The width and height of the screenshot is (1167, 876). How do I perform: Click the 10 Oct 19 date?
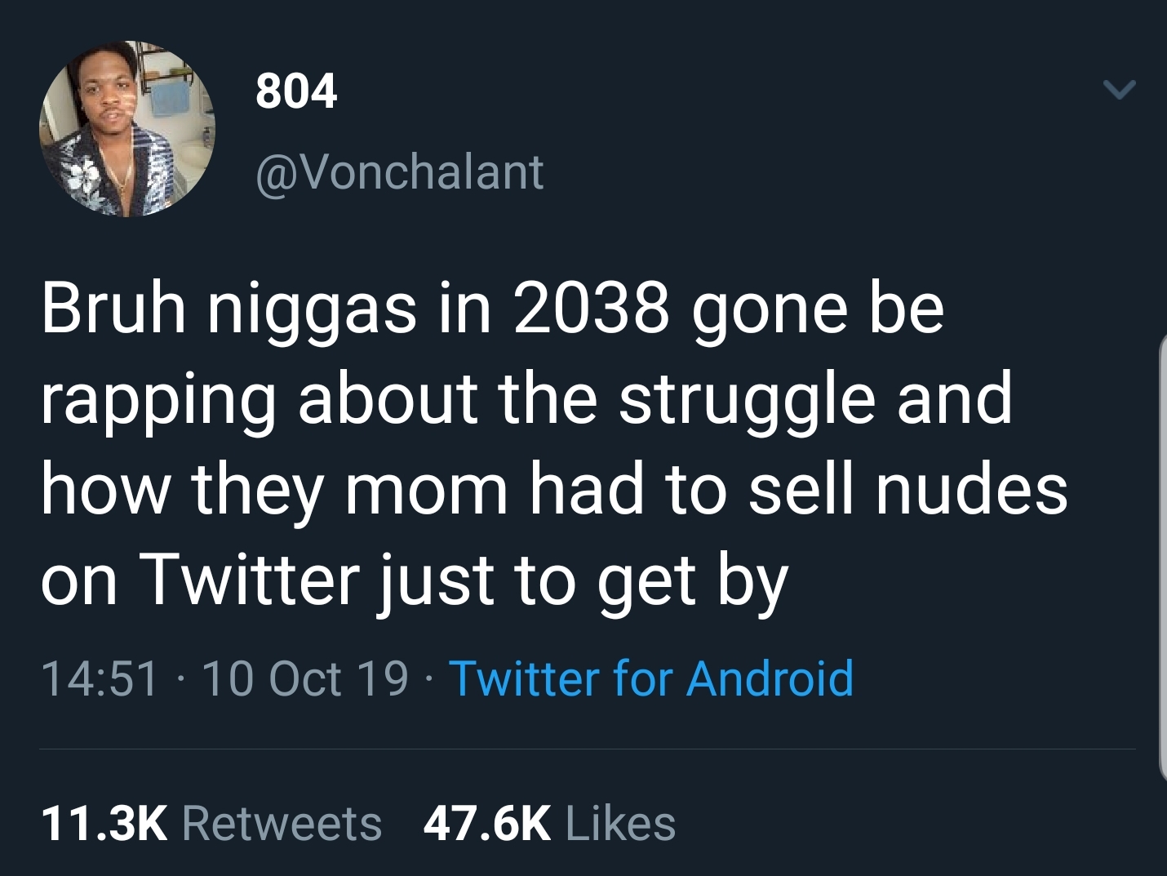[x=304, y=678]
